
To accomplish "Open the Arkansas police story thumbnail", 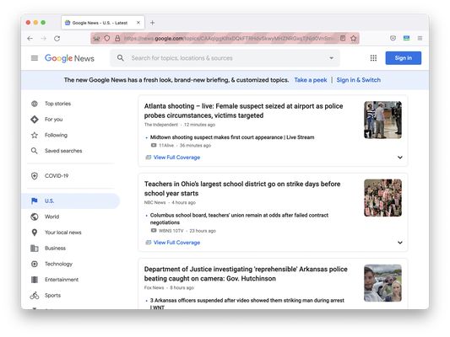I will [x=382, y=283].
